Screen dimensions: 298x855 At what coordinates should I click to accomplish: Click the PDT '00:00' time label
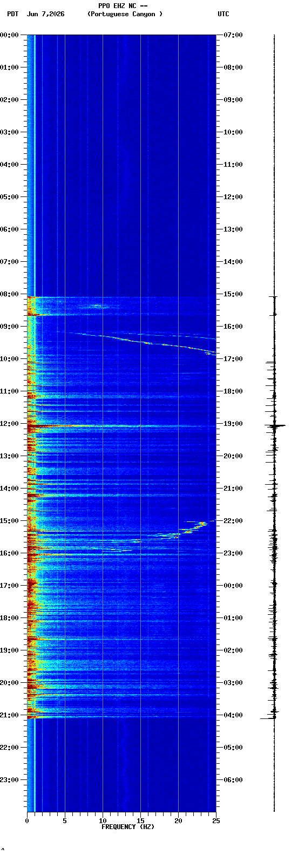point(9,35)
